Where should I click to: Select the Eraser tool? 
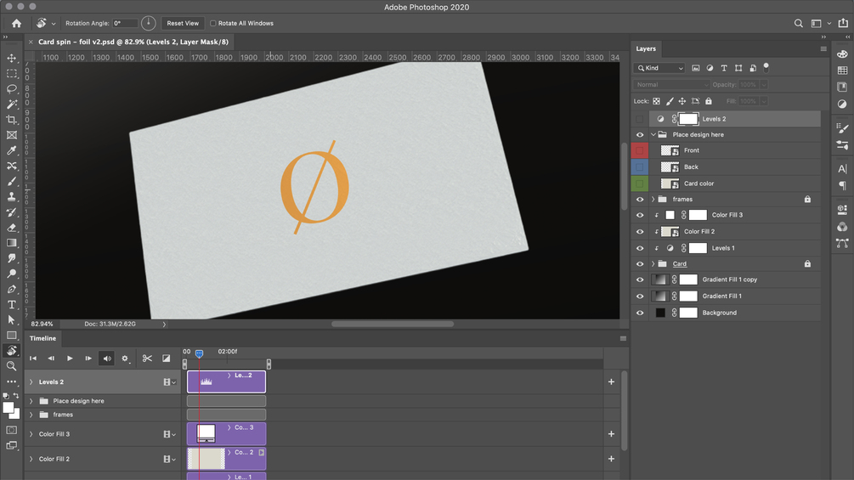coord(11,228)
